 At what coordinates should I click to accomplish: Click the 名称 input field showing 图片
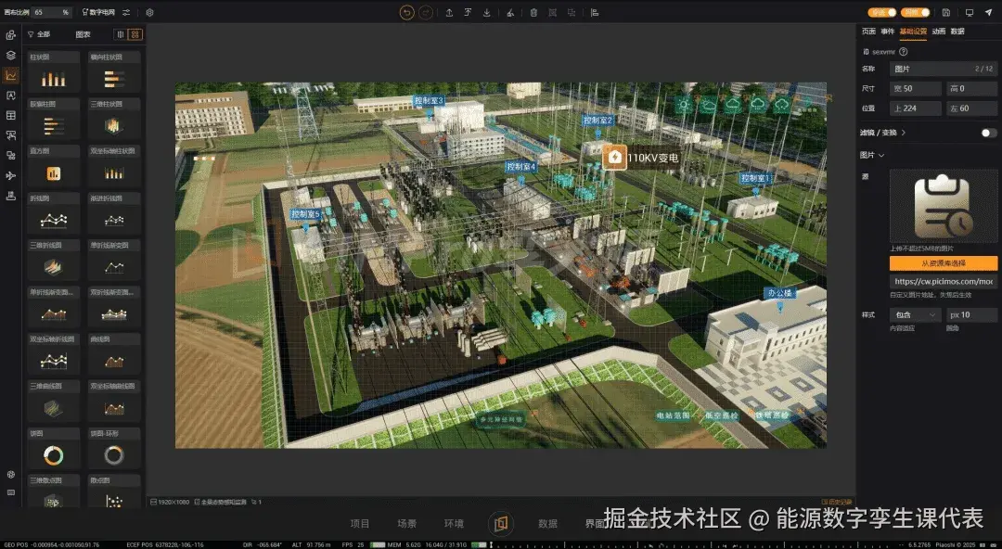[x=944, y=69]
